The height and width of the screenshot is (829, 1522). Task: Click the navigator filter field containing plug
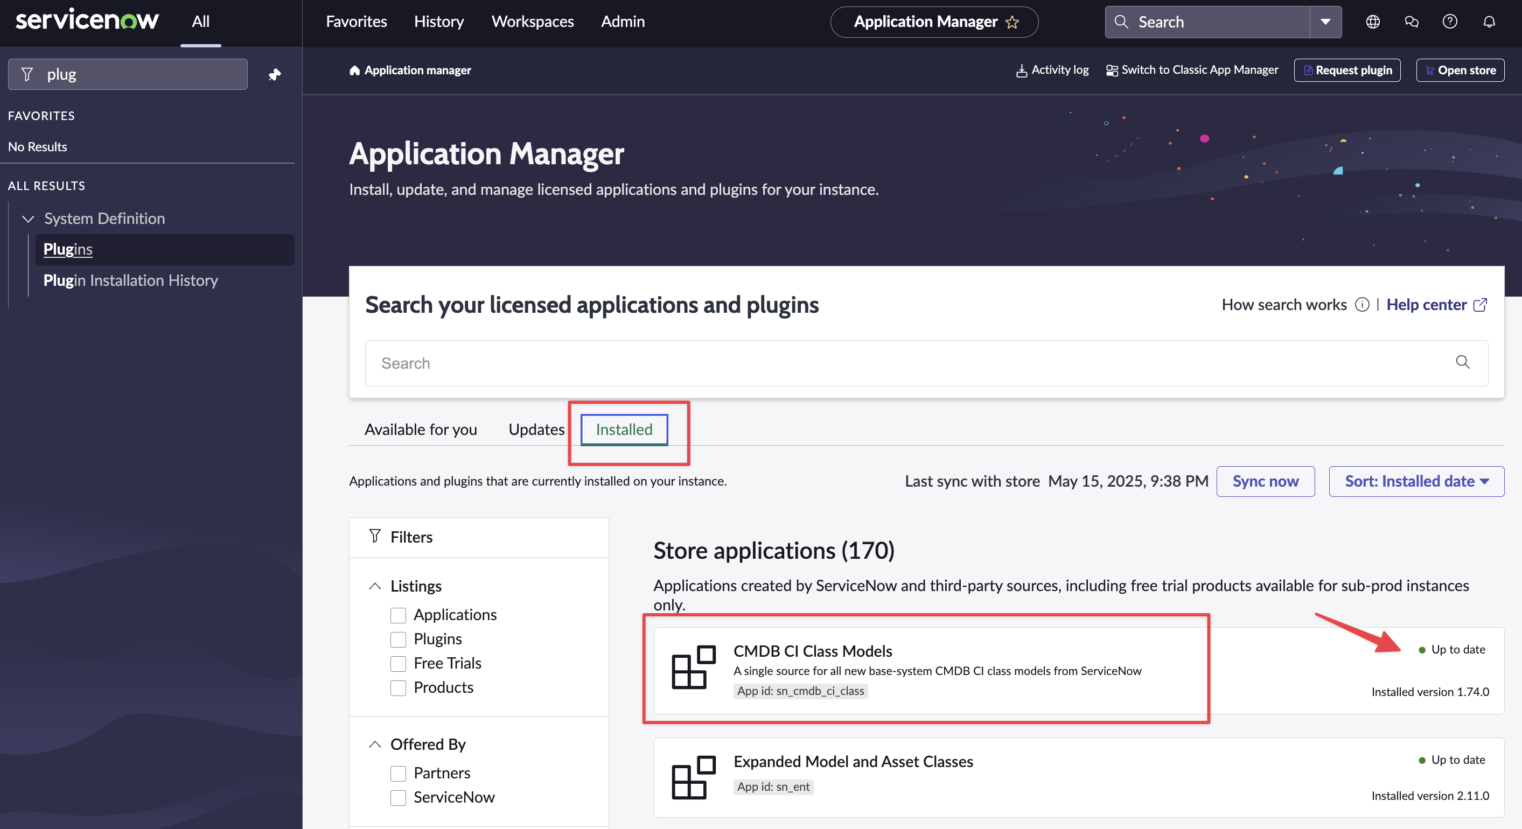[128, 74]
